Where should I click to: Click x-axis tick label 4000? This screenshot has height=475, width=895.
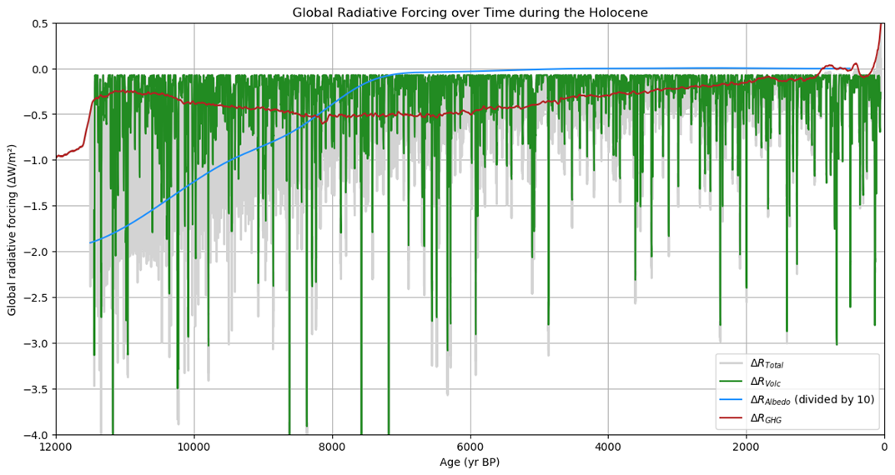[608, 447]
